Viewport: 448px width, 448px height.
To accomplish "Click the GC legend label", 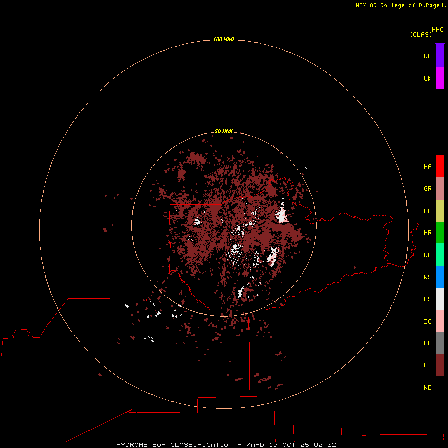I will coord(427,343).
